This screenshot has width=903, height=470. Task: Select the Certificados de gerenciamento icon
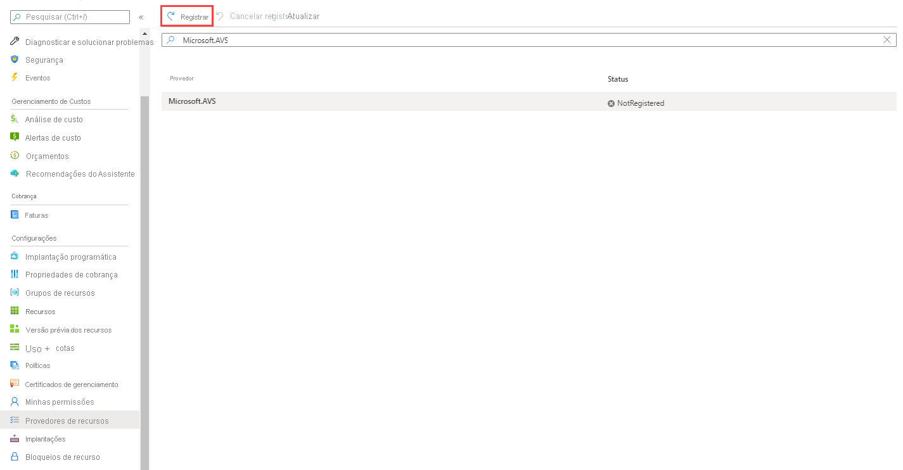pos(15,384)
